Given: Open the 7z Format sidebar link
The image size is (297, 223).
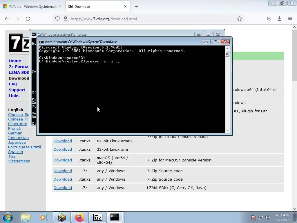Looking at the screenshot, I should [19, 67].
